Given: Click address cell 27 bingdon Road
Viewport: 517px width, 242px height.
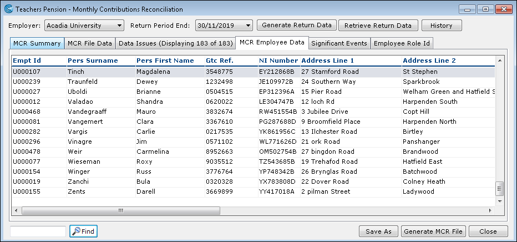Looking at the screenshot, I should (351, 152).
